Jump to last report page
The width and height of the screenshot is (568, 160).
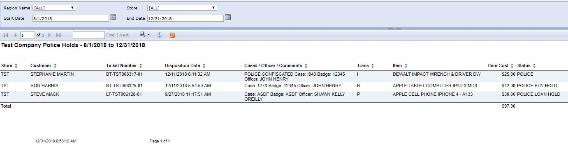coord(58,35)
